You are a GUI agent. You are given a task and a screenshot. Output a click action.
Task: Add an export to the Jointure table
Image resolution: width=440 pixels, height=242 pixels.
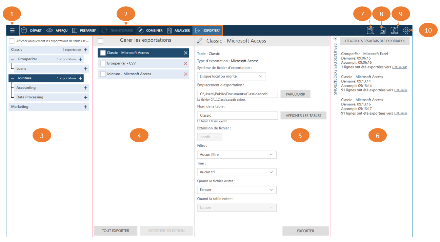[x=80, y=78]
